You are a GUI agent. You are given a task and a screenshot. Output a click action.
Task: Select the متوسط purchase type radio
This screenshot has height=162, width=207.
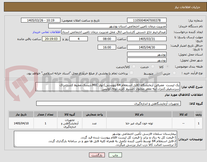click(x=157, y=73)
